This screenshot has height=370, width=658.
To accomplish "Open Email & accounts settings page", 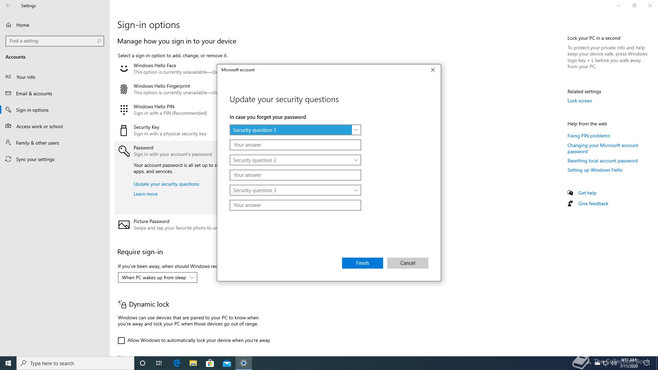I will coord(34,94).
